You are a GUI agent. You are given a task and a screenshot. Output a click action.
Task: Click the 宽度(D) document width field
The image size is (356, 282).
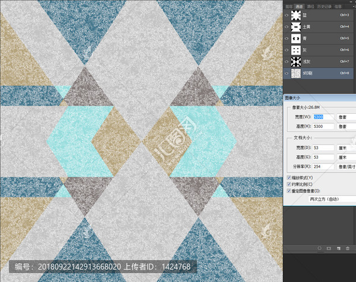323,148
